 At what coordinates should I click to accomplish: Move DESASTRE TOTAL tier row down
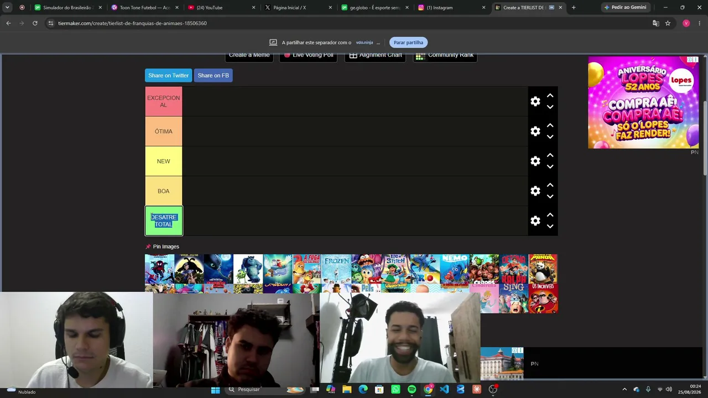[550, 227]
